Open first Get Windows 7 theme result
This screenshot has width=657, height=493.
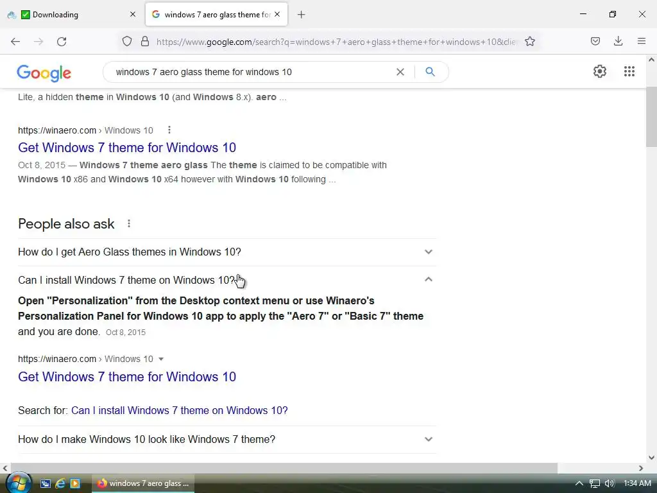click(x=127, y=148)
